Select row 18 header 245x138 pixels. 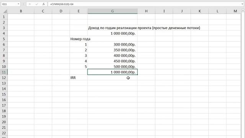[4, 111]
